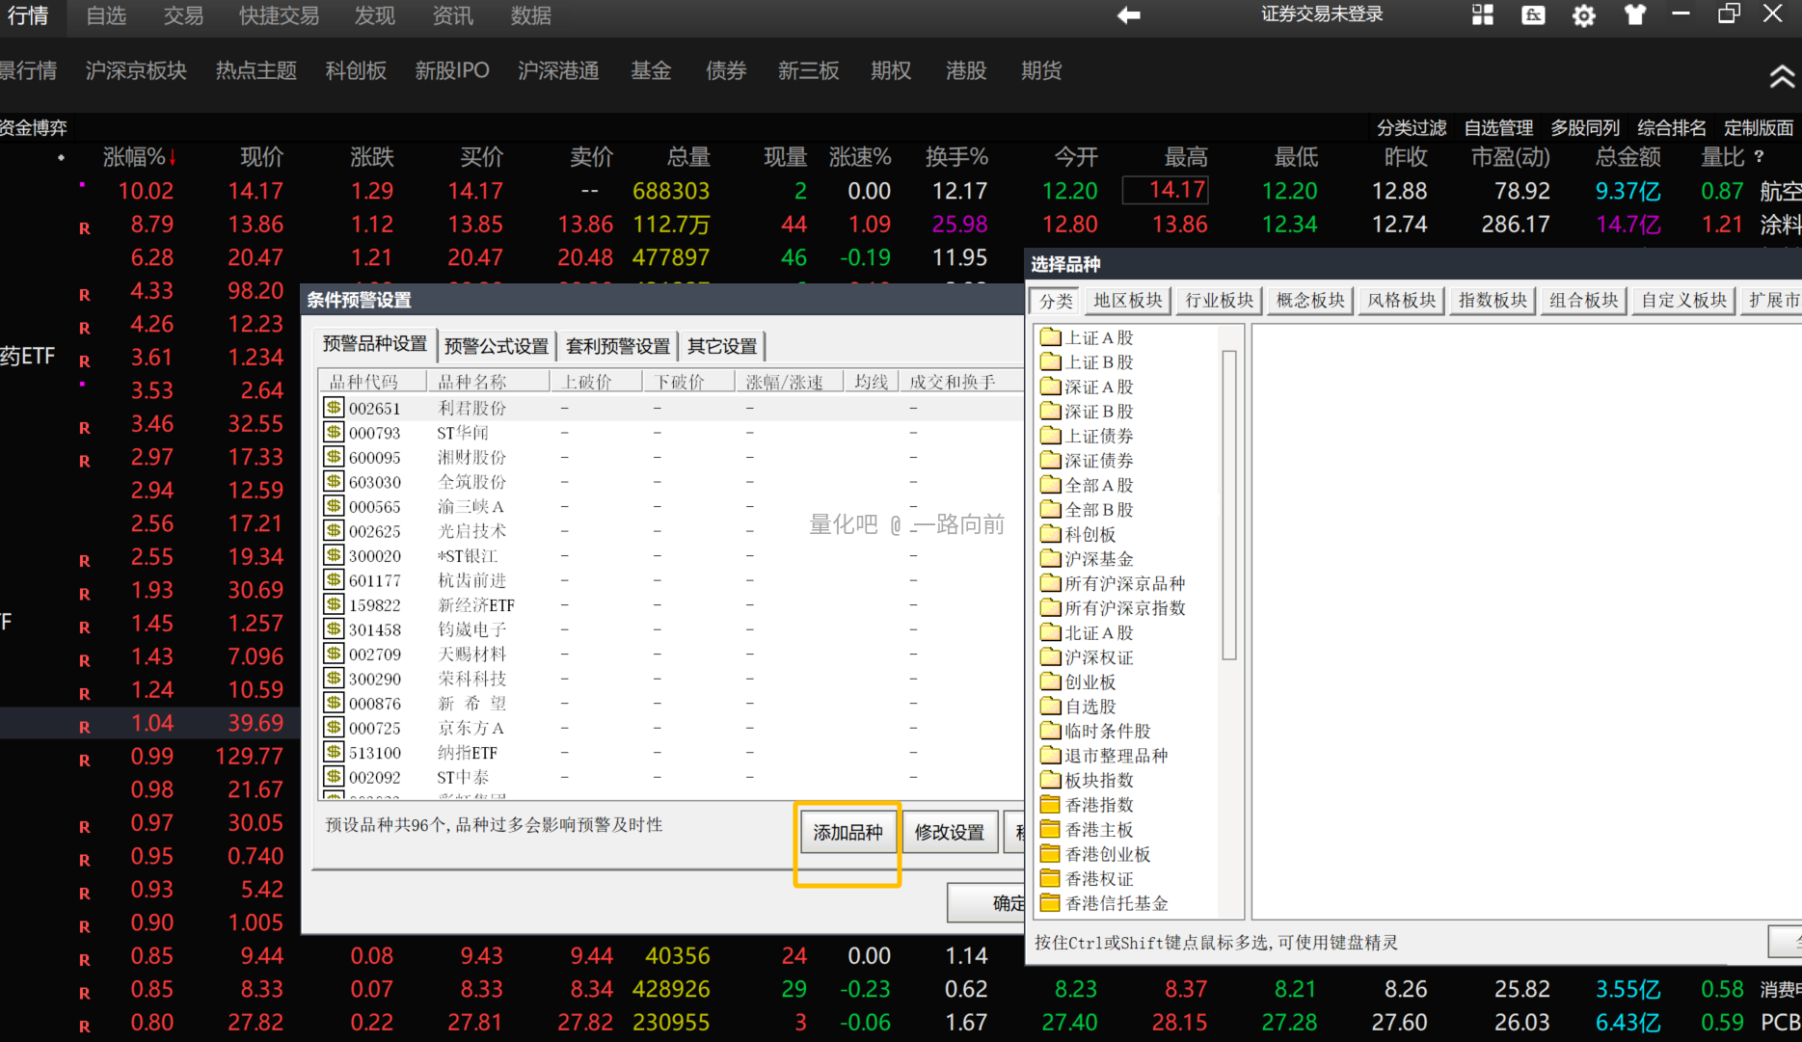Click the help question mark beside 量比
Viewport: 1802px width, 1042px height.
[1760, 156]
